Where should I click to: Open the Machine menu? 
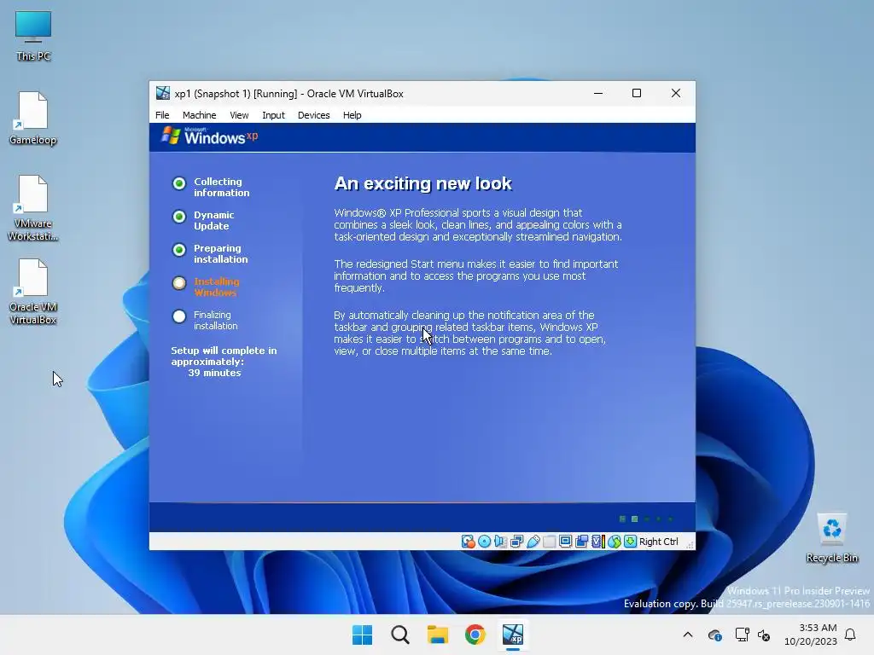point(199,115)
